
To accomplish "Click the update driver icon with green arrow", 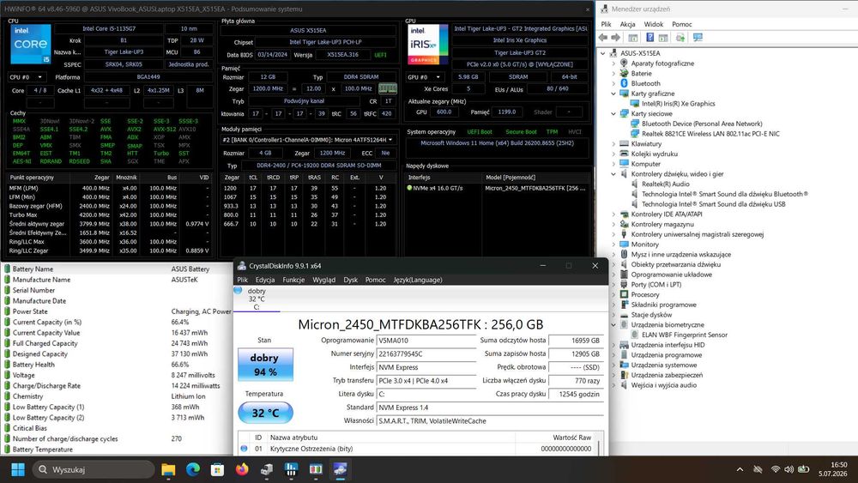I will 680,38.
